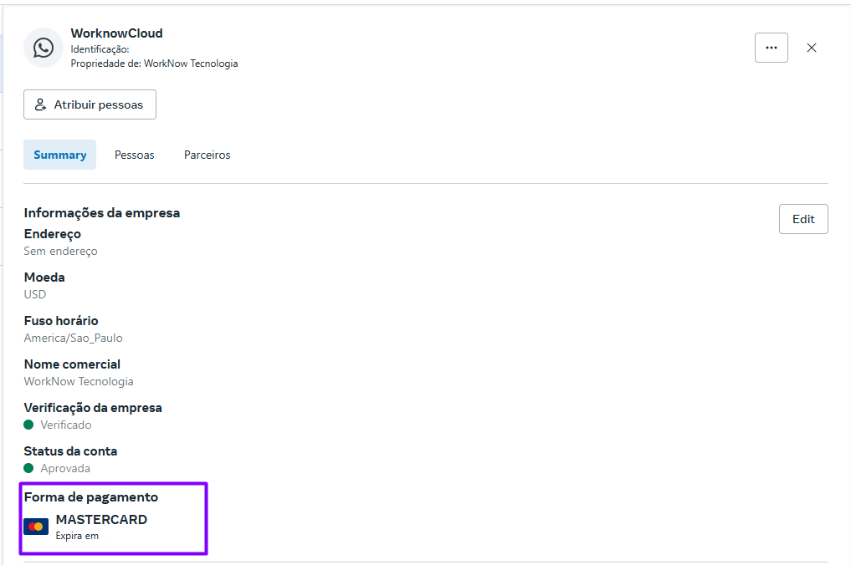Close the WorknowCloud details panel
The width and height of the screenshot is (851, 565).
click(811, 48)
